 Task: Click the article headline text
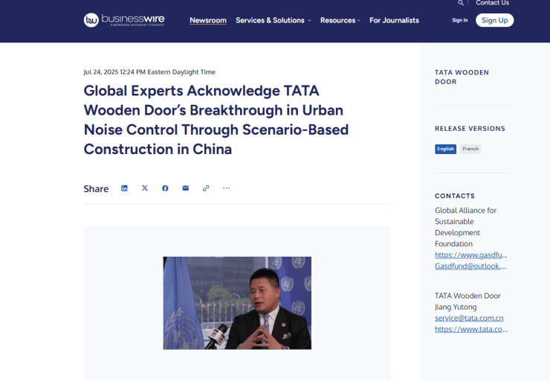click(216, 120)
